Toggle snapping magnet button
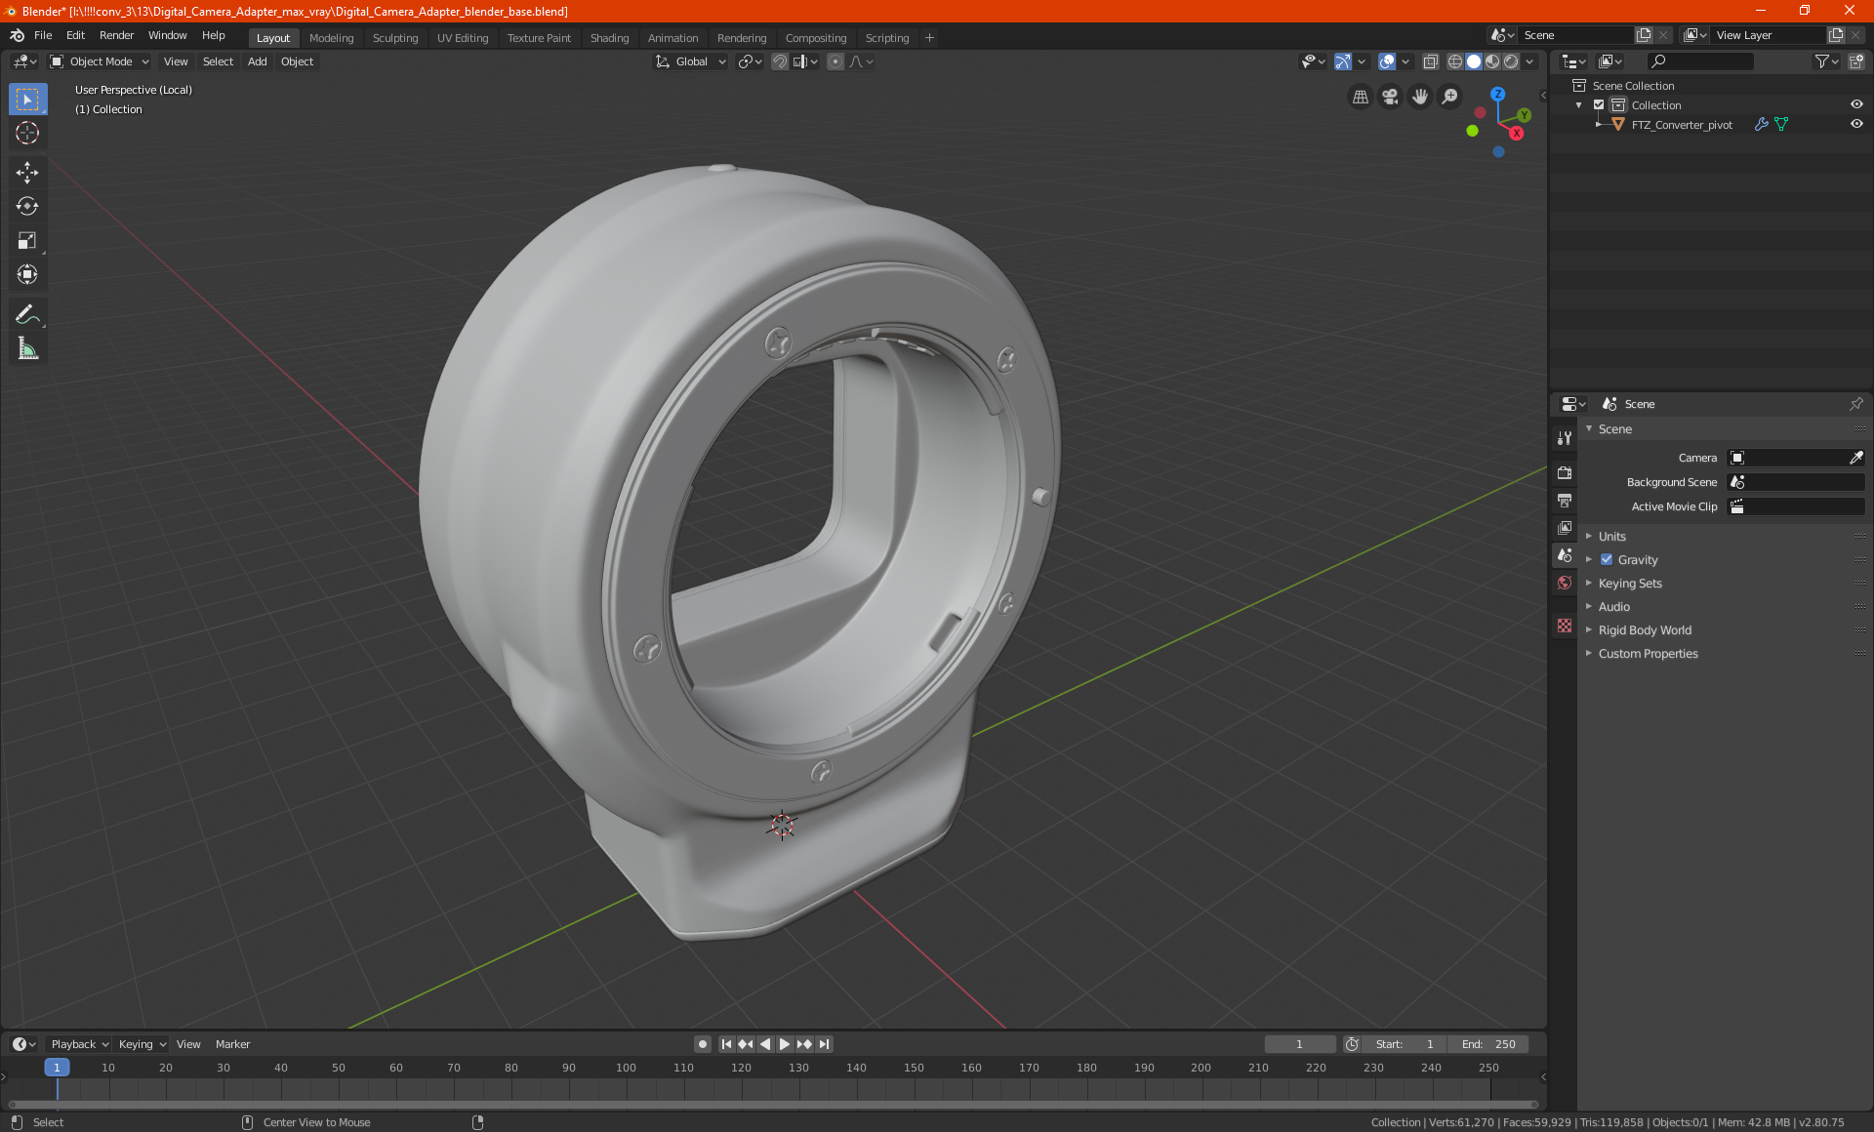Viewport: 1874px width, 1132px height. pyautogui.click(x=780, y=61)
